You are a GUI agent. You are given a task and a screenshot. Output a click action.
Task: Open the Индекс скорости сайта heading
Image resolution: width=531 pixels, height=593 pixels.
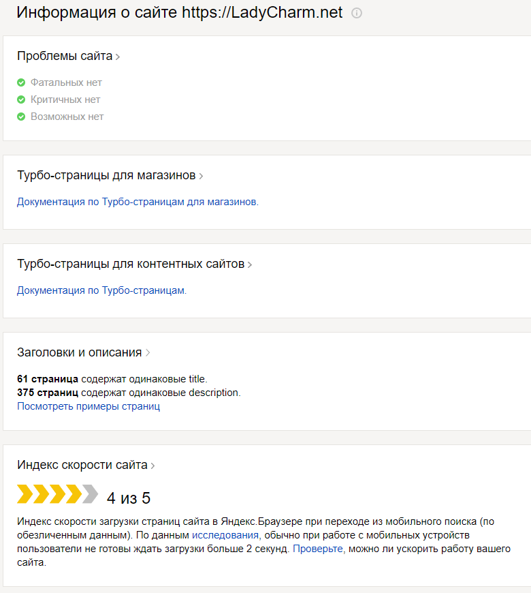(x=82, y=466)
